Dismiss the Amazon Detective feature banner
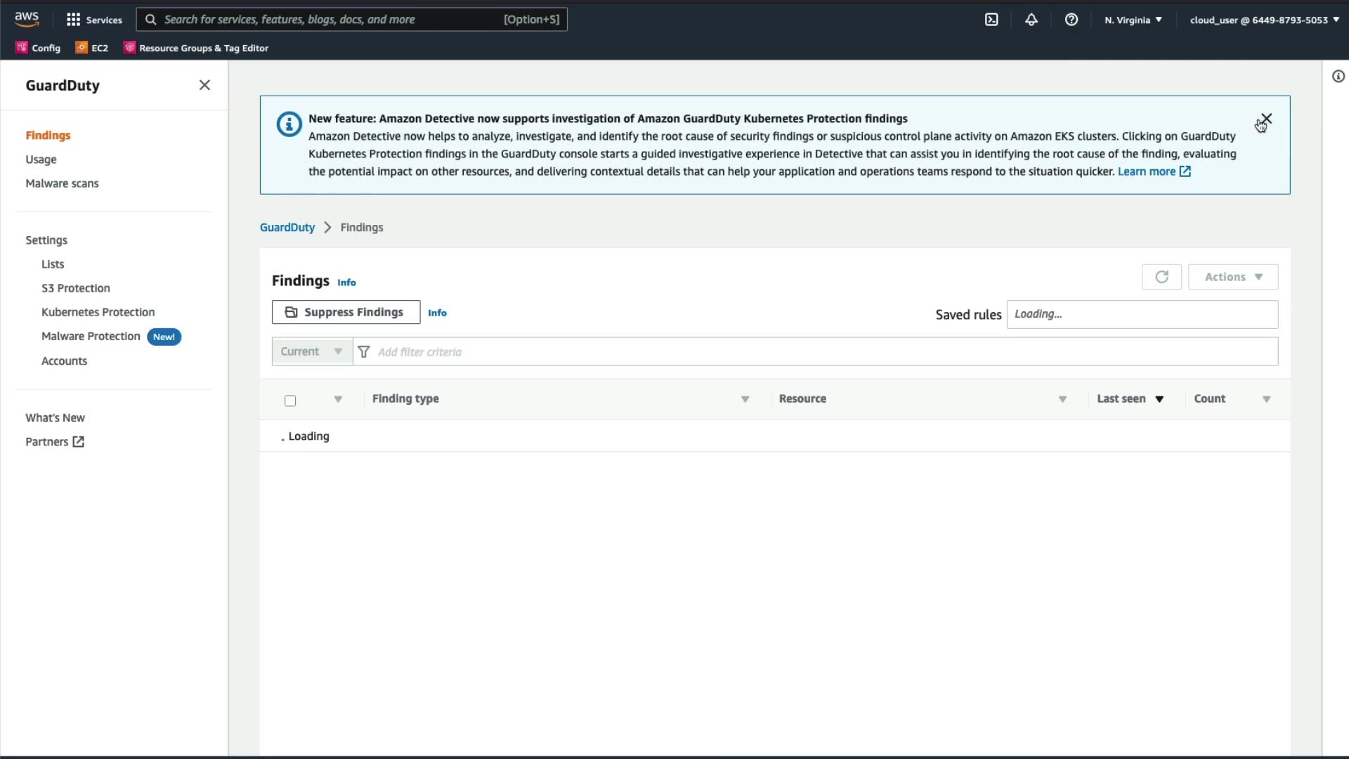The image size is (1349, 759). (x=1266, y=119)
